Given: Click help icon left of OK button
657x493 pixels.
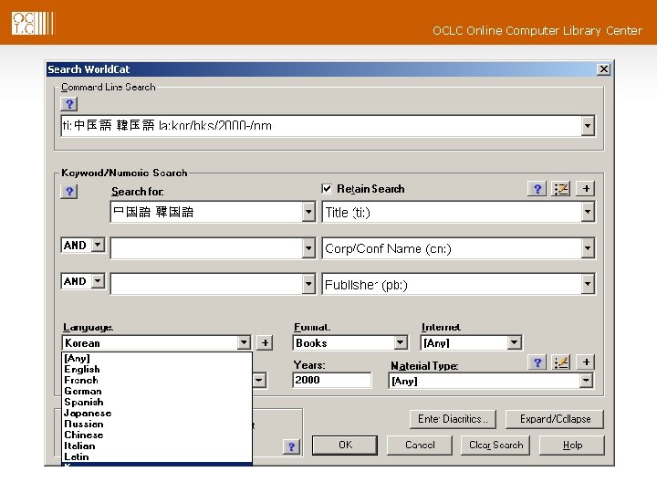Looking at the screenshot, I should (x=291, y=446).
